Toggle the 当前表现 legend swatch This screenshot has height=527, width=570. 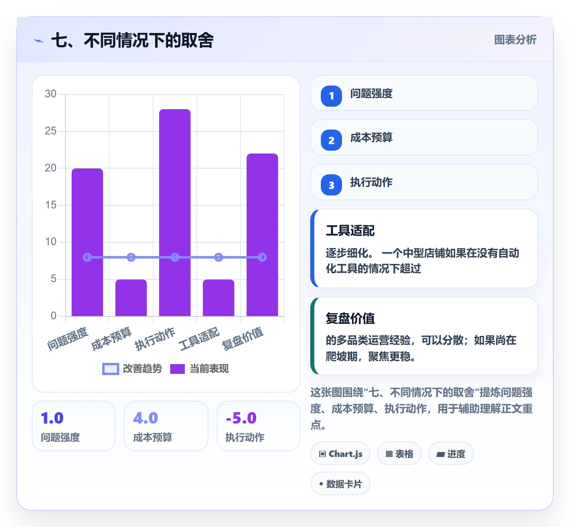click(178, 369)
